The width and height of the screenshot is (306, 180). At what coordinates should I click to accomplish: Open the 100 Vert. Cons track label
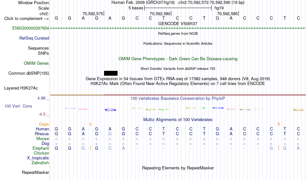click(18, 106)
